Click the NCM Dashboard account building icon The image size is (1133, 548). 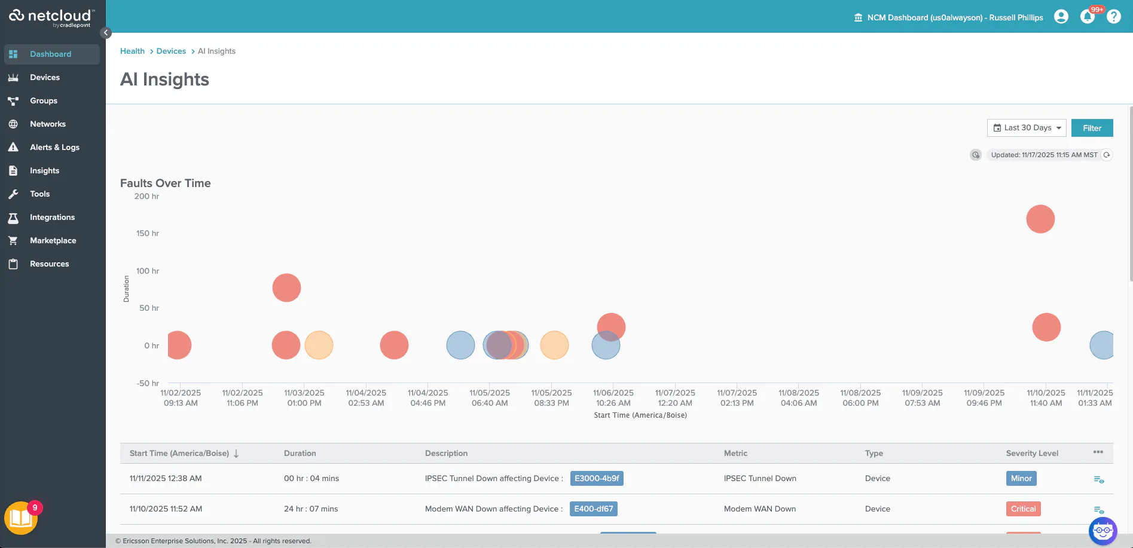pos(858,17)
